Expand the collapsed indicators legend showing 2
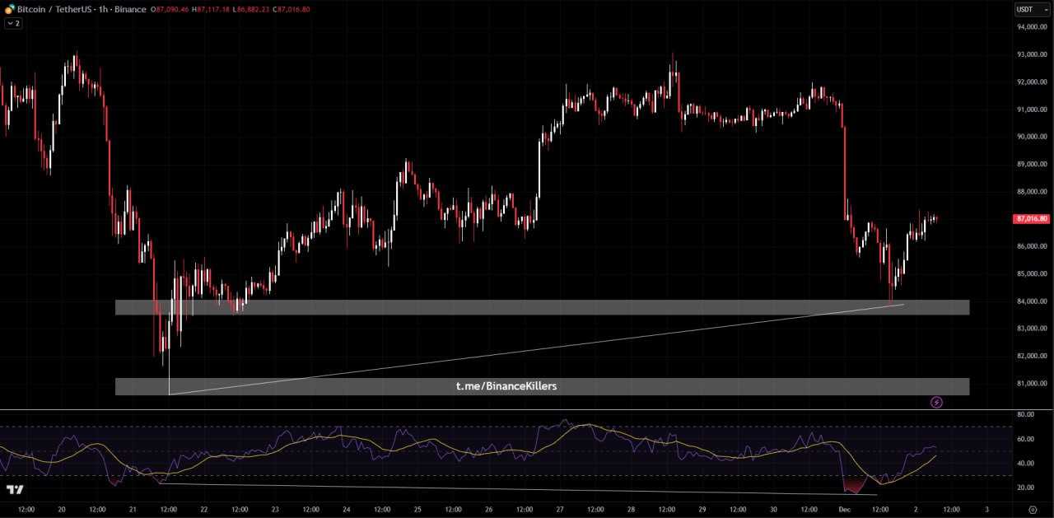Screen dimensions: 1054x518 pos(13,23)
